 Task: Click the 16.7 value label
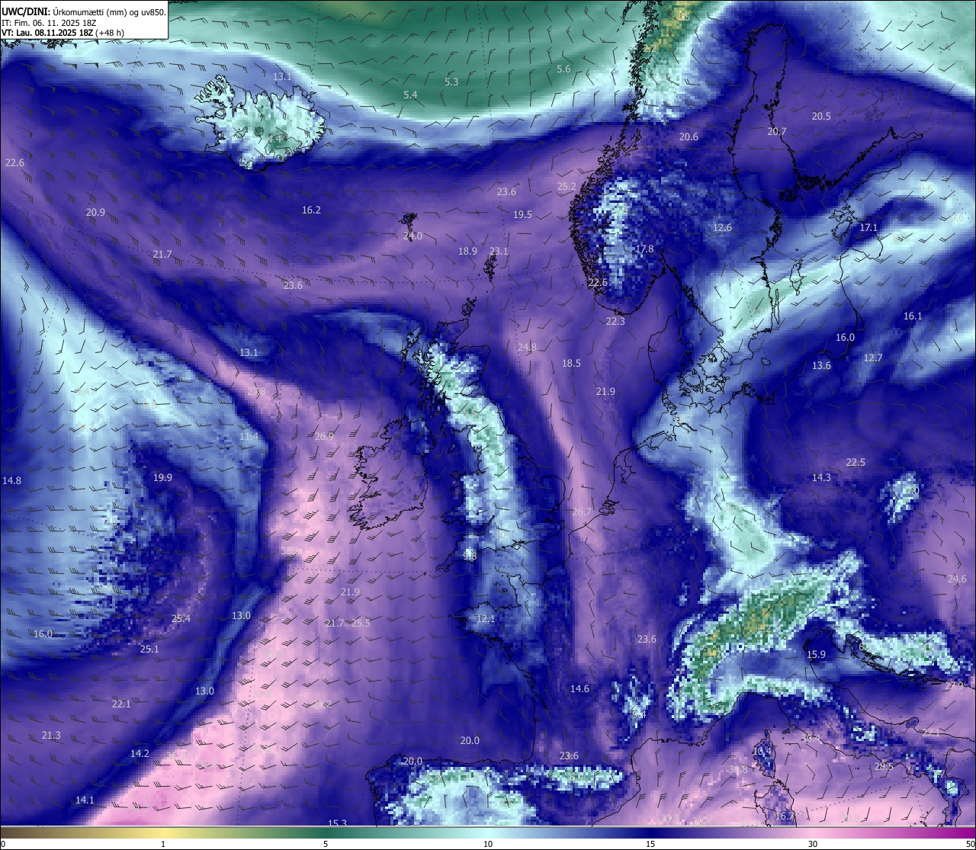(x=785, y=816)
